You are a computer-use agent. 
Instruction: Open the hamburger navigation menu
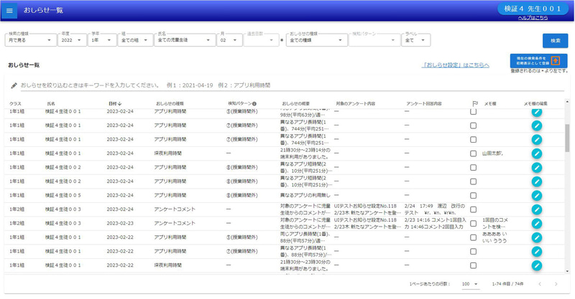9,11
